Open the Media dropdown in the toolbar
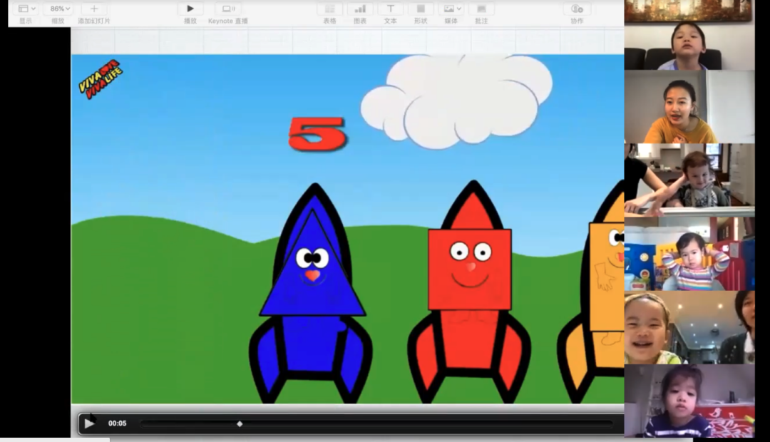The image size is (770, 442). coord(452,9)
